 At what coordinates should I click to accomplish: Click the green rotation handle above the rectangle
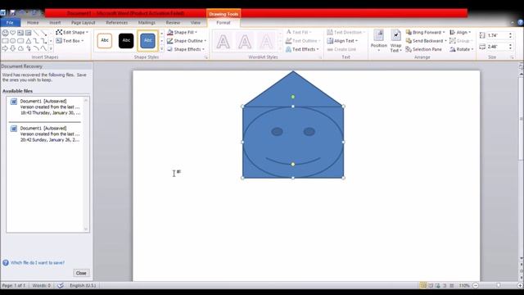[293, 97]
